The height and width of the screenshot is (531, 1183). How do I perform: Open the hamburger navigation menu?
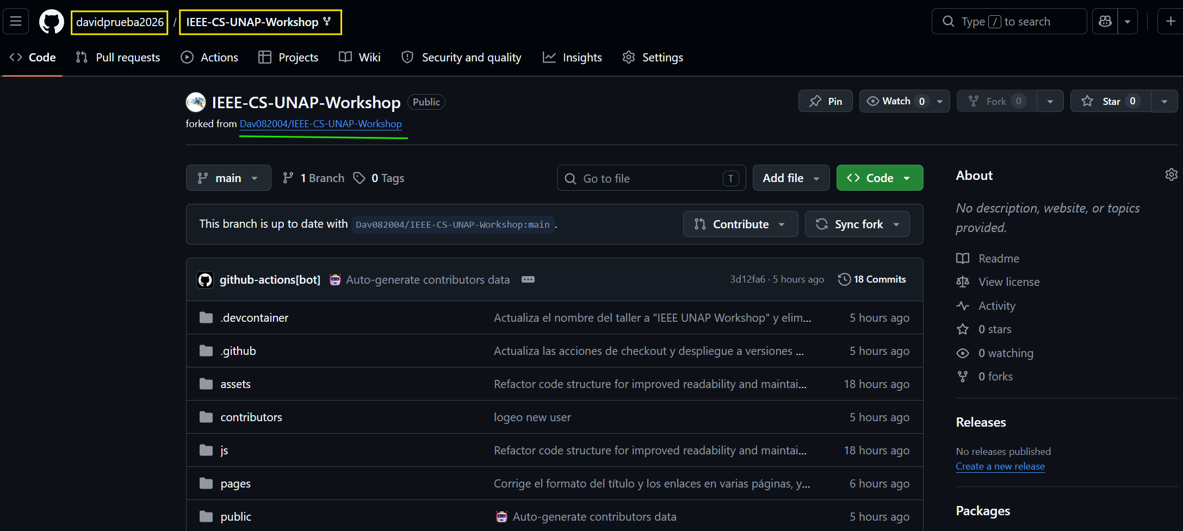click(16, 22)
